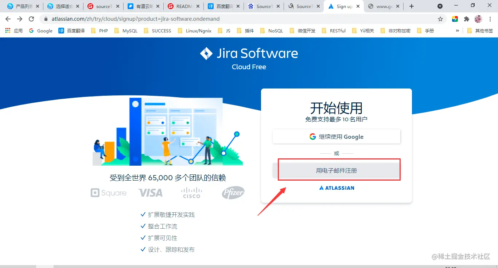
Task: Click the Jira Software diamond logo
Action: click(206, 54)
